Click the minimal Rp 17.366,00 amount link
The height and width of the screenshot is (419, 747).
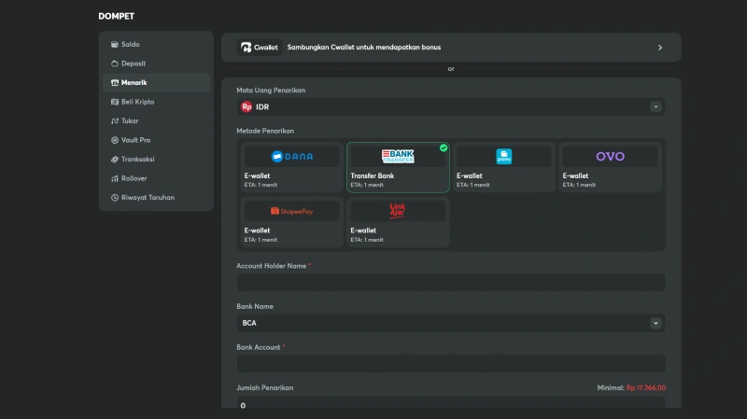point(645,387)
